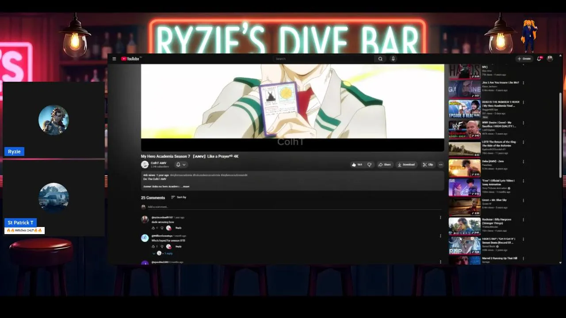Open more options for 'DEKU IS THE NUMBER 1 HERO' video
This screenshot has height=318, width=566.
524,102
